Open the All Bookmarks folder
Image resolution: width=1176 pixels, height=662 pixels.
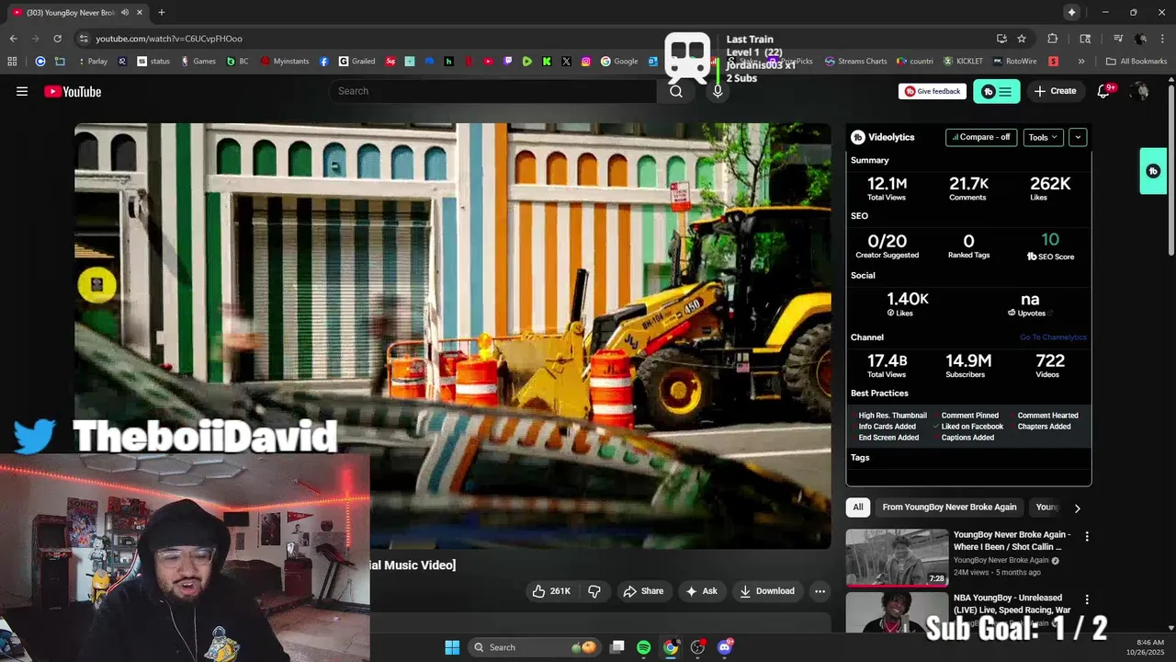(1136, 62)
